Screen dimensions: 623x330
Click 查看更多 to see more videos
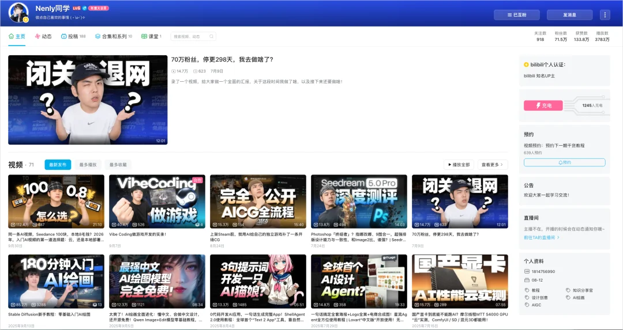(x=493, y=165)
